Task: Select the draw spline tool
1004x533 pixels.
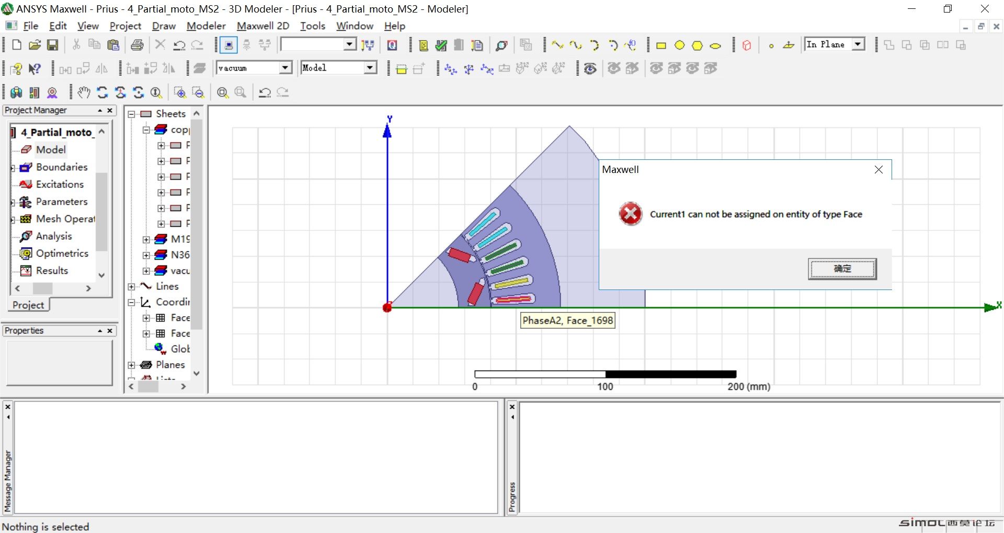Action: point(576,45)
